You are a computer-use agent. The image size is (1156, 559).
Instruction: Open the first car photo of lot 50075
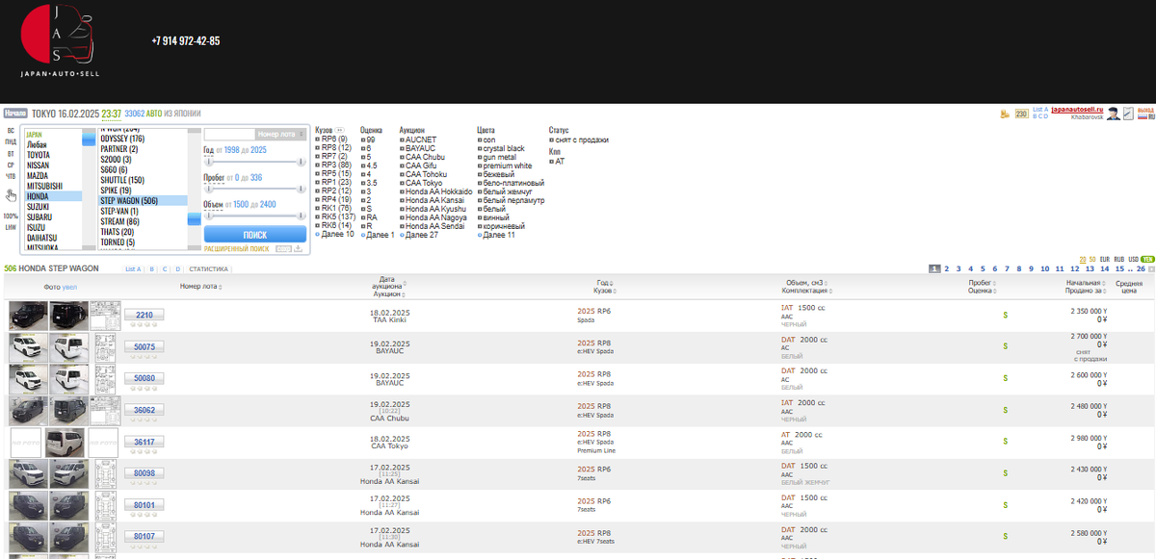click(x=28, y=347)
